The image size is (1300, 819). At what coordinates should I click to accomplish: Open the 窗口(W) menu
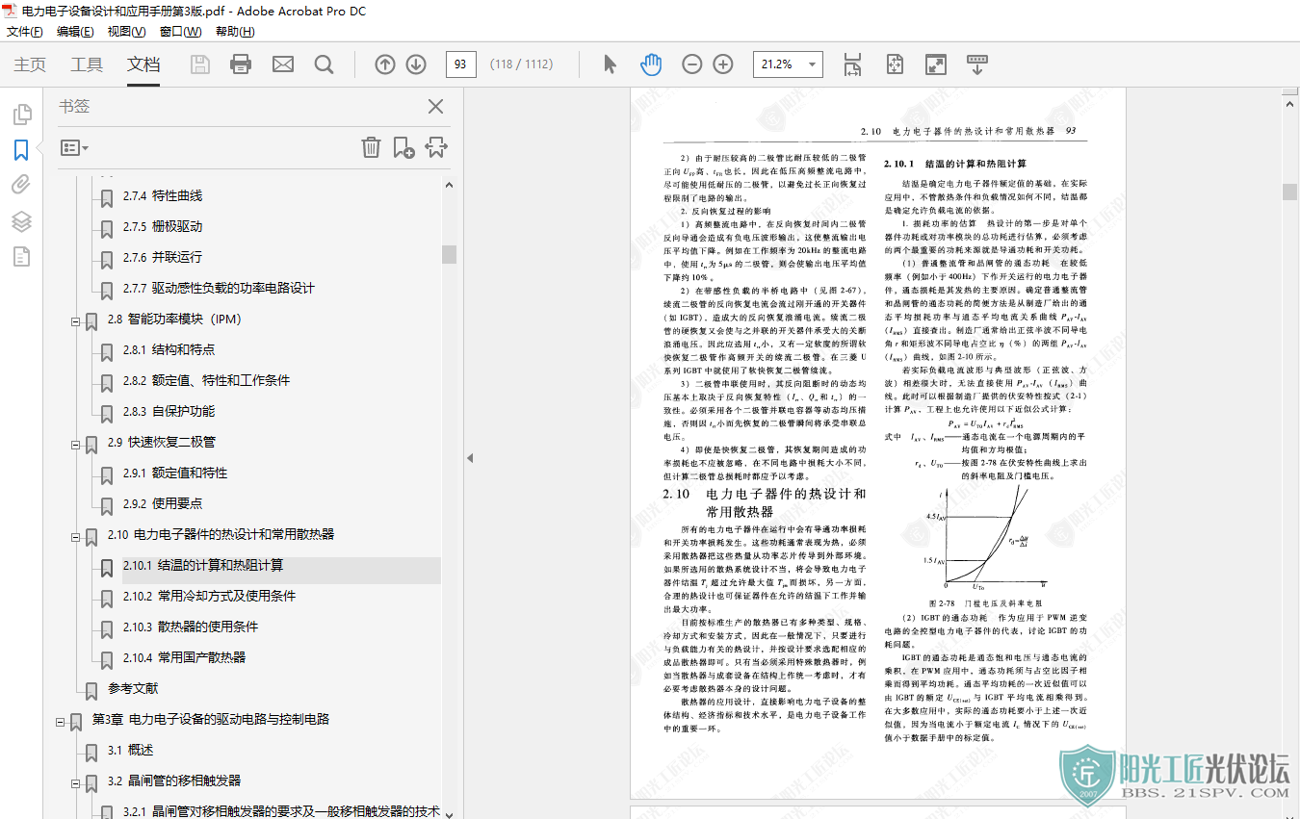[180, 32]
